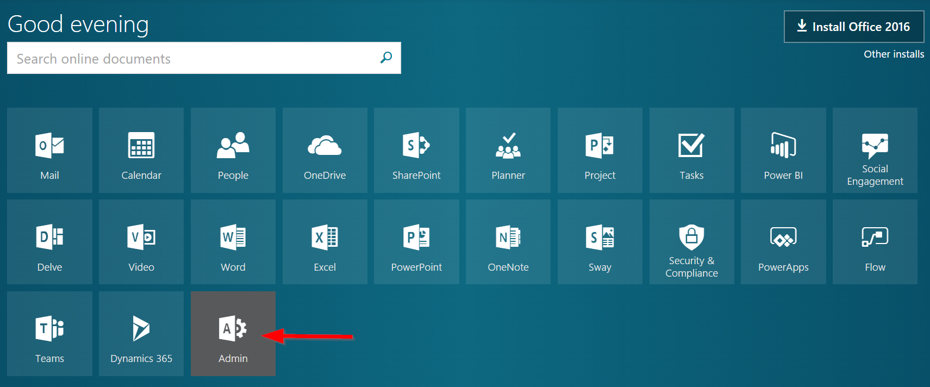Open the Mail app tile
The width and height of the screenshot is (930, 387).
[49, 150]
